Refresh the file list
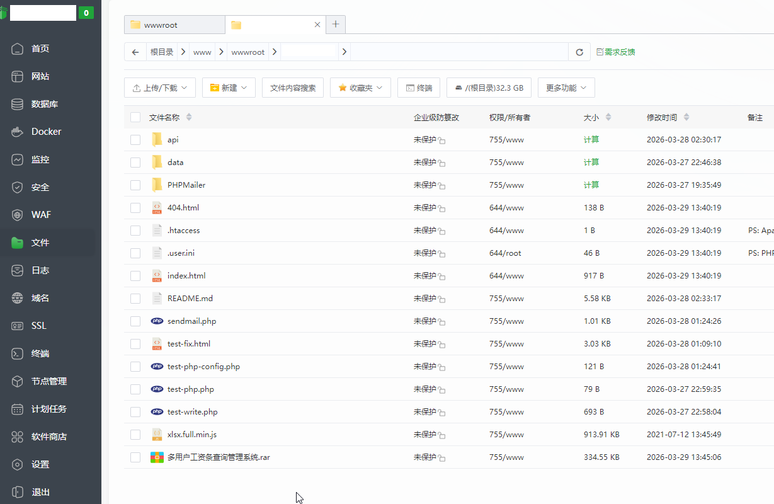Viewport: 774px width, 504px height. point(579,52)
